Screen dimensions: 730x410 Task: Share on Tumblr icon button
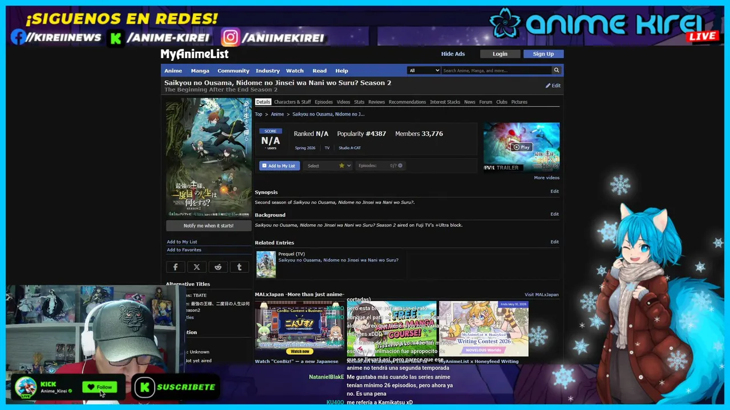(x=239, y=266)
